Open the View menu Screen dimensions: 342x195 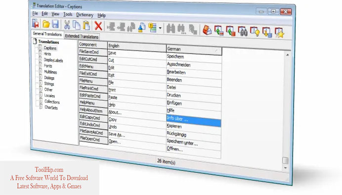[x=55, y=14]
